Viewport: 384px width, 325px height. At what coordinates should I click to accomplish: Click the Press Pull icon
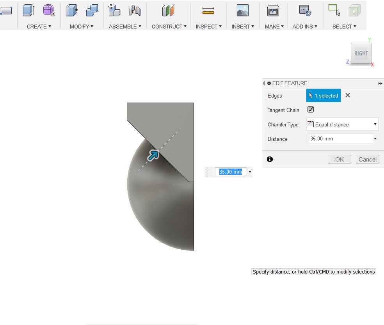coord(71,11)
